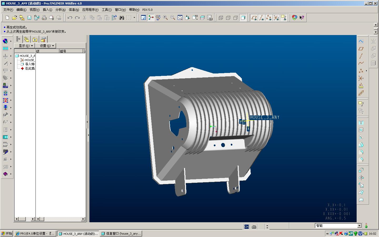Switch to PRO/E4.0单位设置 browser taskbar item

point(35,234)
